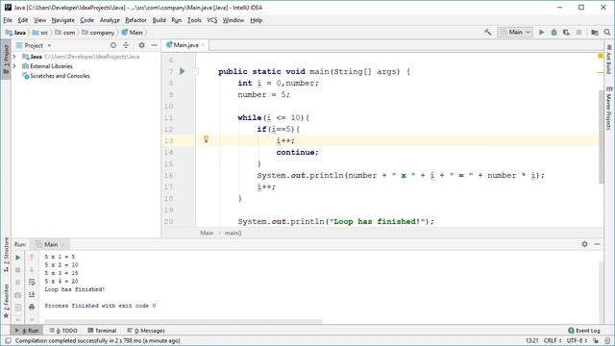
Task: Toggle the read-only lock in status bar
Action: click(596, 340)
